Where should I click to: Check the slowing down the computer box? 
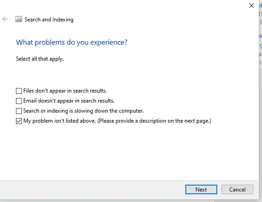[19, 111]
